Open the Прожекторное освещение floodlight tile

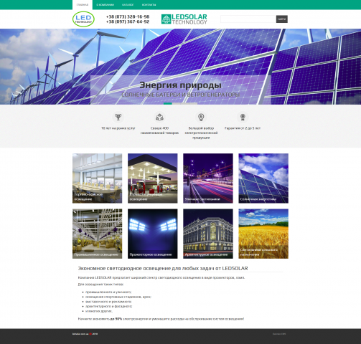tap(153, 234)
